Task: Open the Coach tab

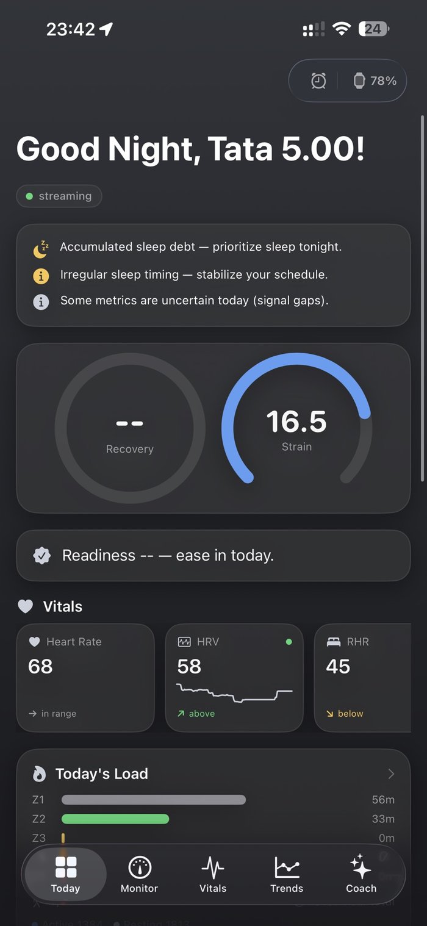Action: point(361,874)
